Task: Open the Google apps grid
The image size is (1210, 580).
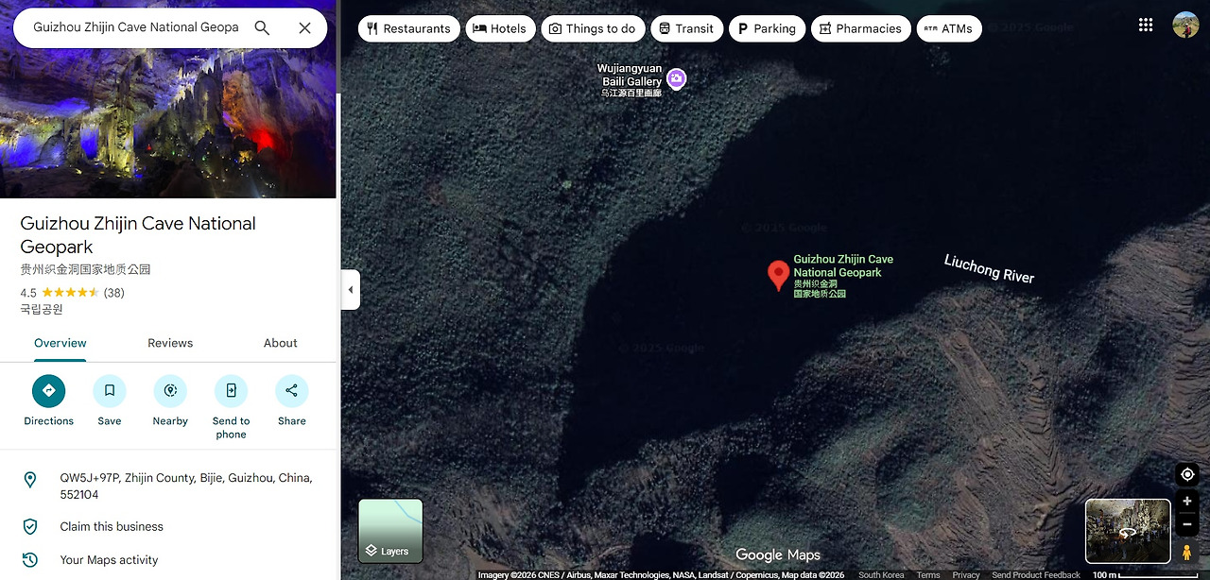Action: tap(1146, 26)
